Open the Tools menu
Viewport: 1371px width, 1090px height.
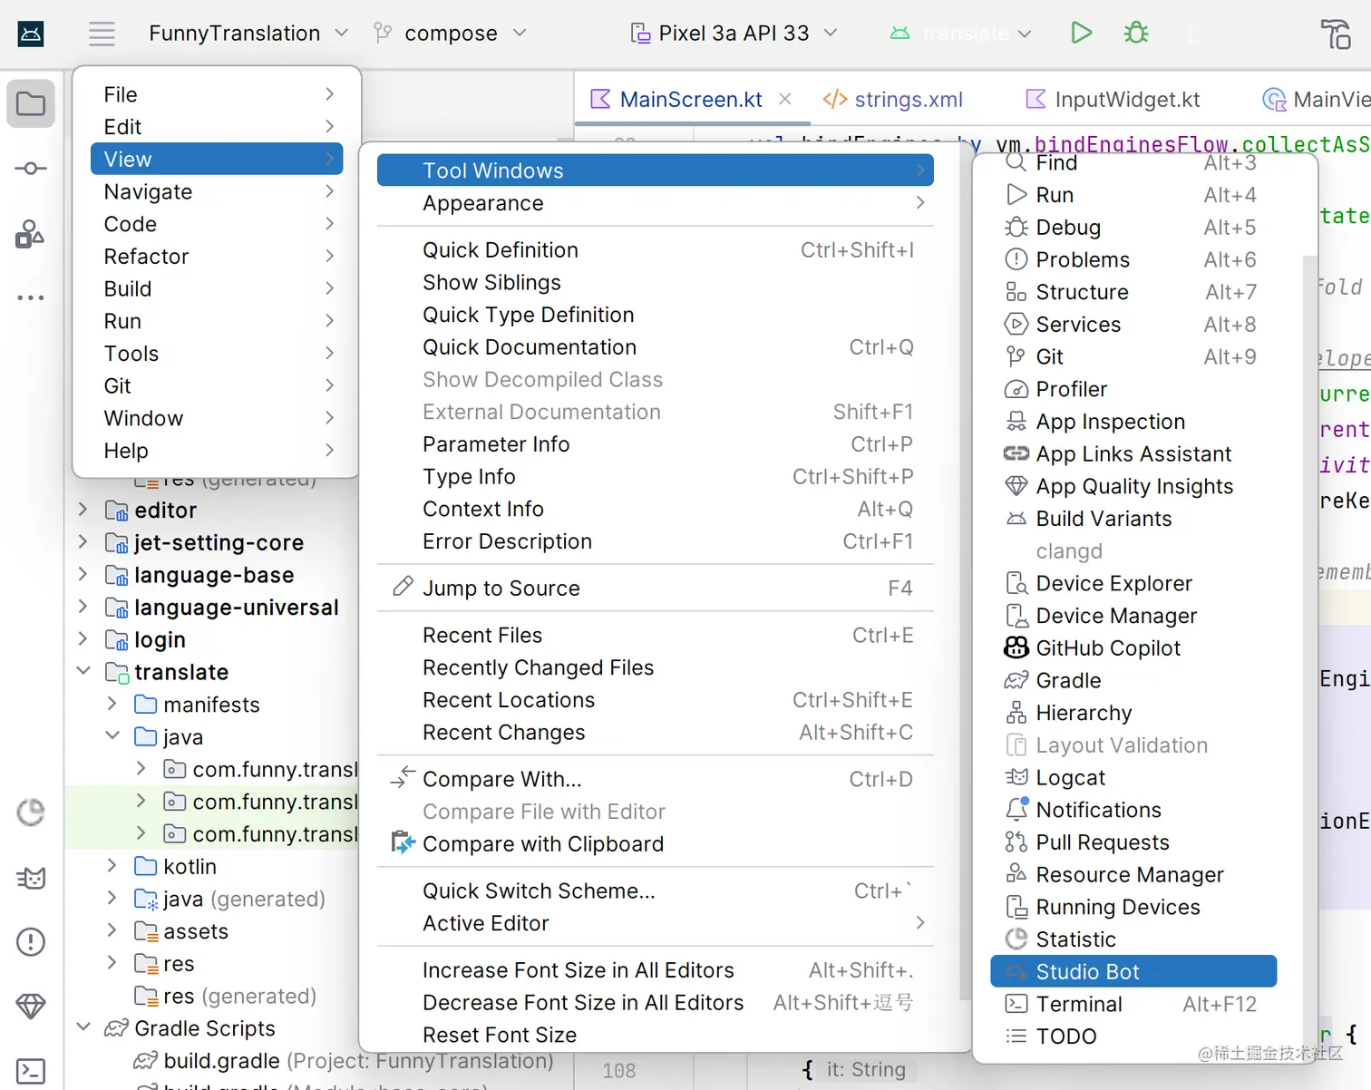(217, 354)
